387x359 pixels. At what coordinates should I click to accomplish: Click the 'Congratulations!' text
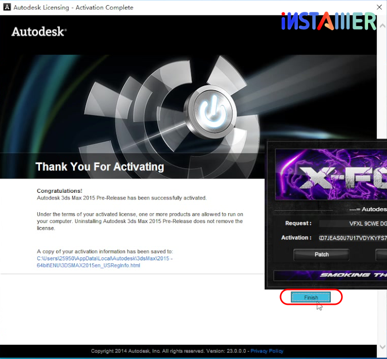pyautogui.click(x=59, y=191)
